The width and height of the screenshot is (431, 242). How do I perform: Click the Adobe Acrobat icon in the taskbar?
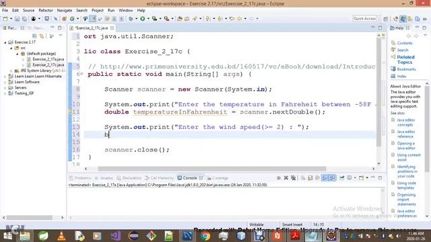click(295, 236)
